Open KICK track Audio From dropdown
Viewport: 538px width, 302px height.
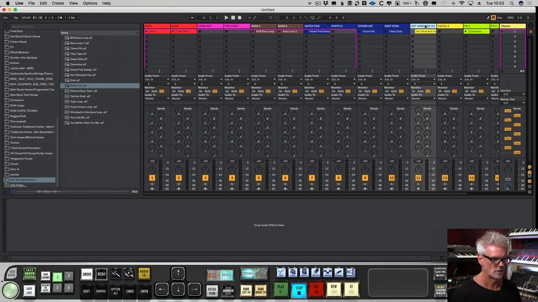point(157,79)
